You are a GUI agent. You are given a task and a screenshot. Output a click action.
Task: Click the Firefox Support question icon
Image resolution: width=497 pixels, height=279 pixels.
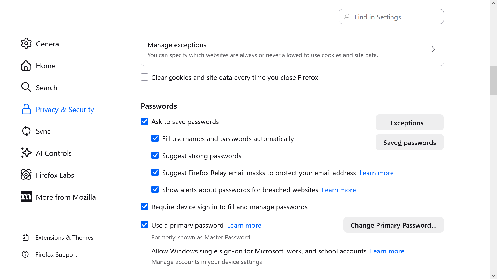[25, 254]
